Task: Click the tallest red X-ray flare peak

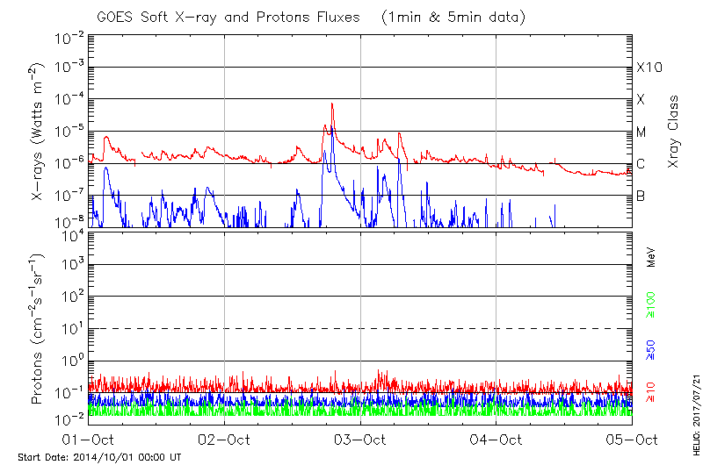Action: click(332, 104)
